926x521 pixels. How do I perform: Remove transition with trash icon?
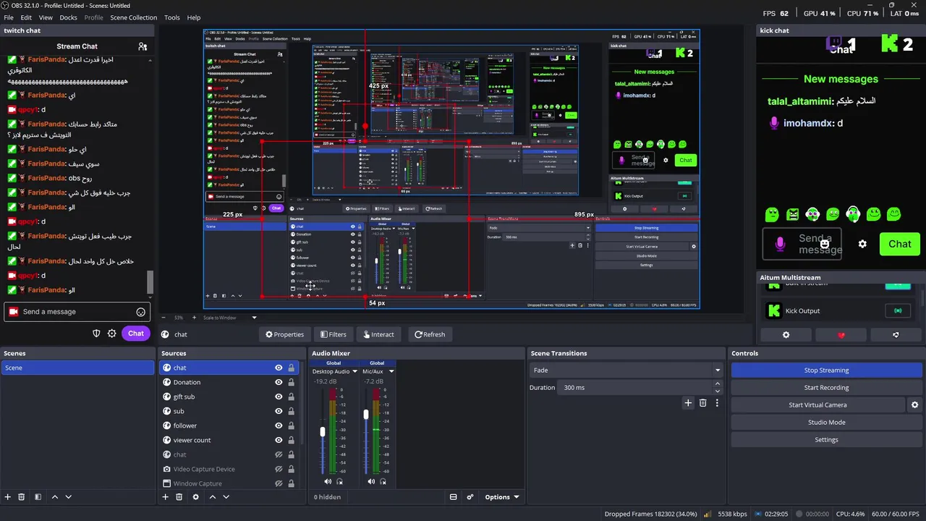702,403
